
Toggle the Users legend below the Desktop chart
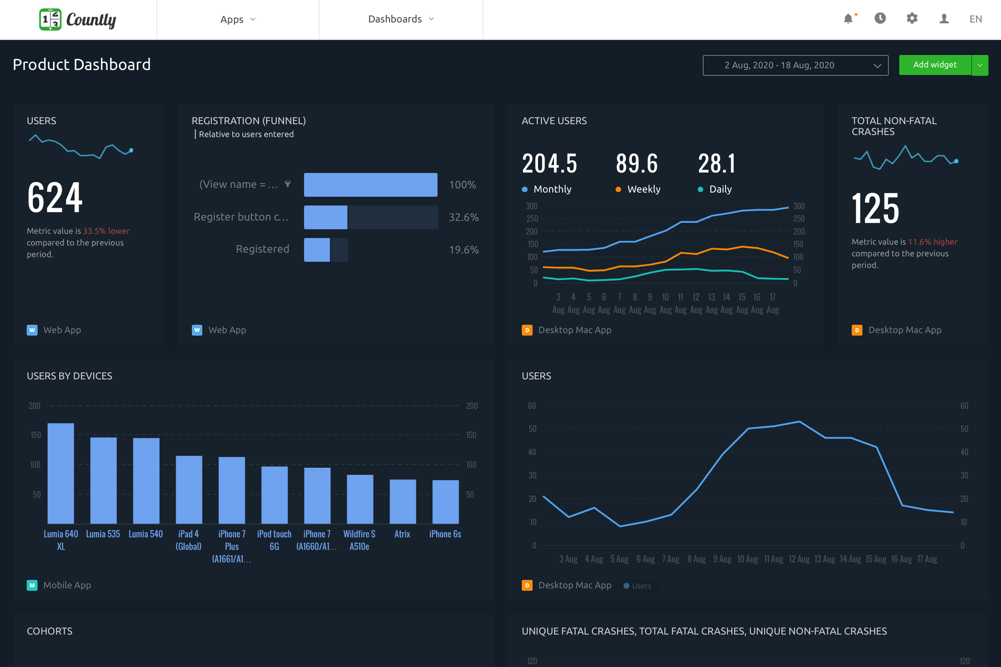point(638,585)
